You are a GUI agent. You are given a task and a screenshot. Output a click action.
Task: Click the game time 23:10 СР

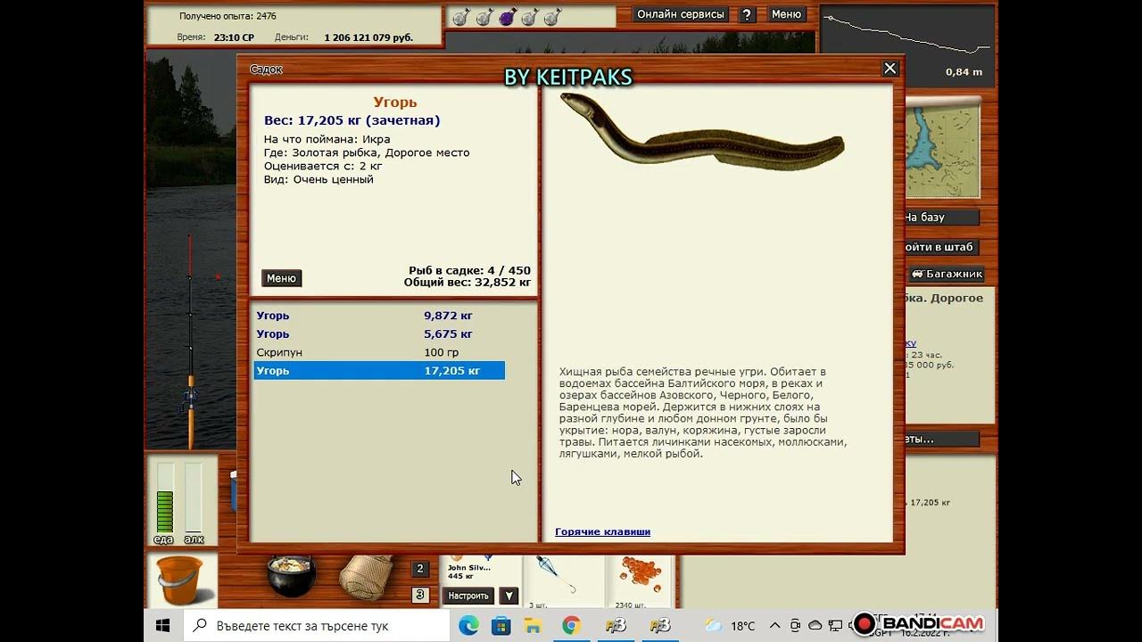tap(234, 37)
